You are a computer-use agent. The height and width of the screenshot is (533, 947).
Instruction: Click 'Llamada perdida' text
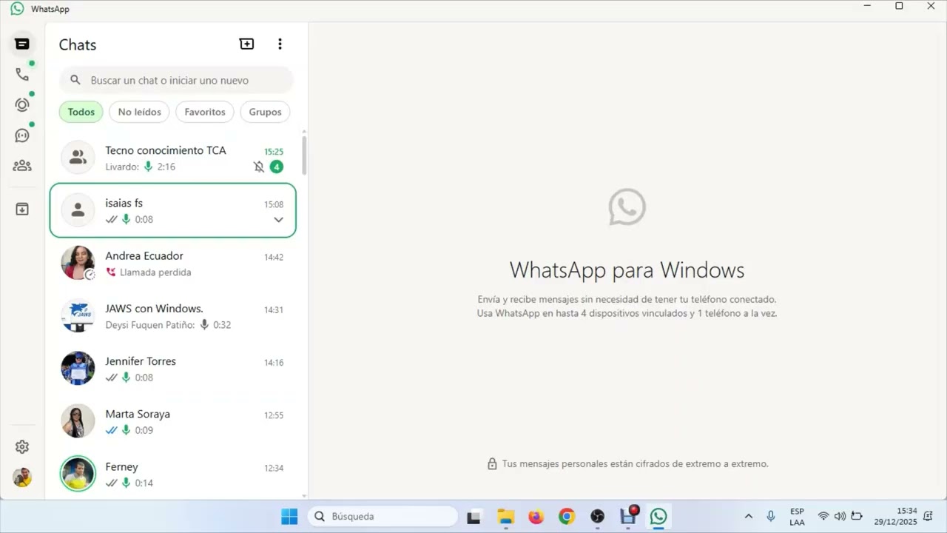155,272
